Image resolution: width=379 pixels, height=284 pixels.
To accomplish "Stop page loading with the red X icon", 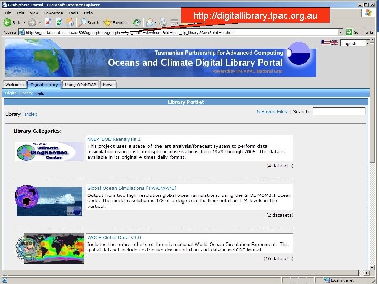I will point(47,23).
